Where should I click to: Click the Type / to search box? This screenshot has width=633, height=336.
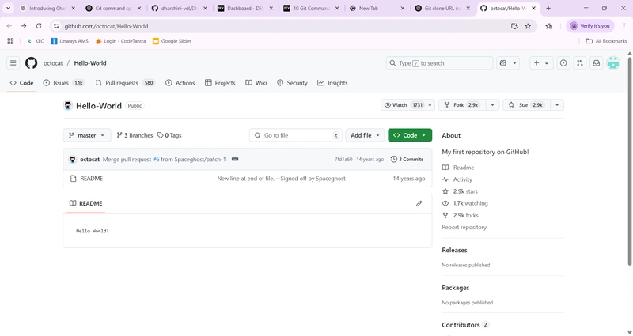pos(439,63)
